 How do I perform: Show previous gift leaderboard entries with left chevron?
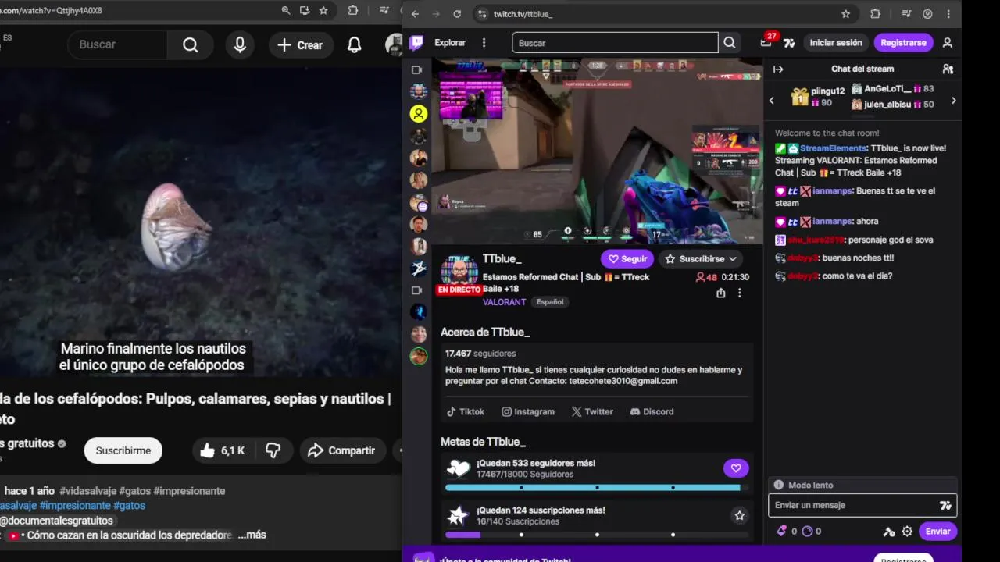(x=771, y=101)
